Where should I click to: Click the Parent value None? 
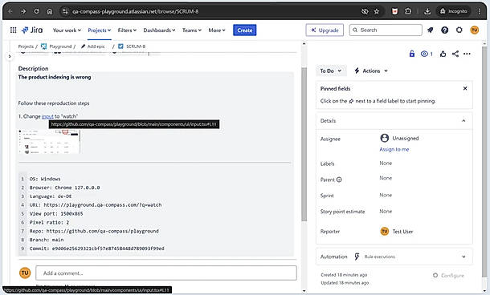[x=386, y=178]
